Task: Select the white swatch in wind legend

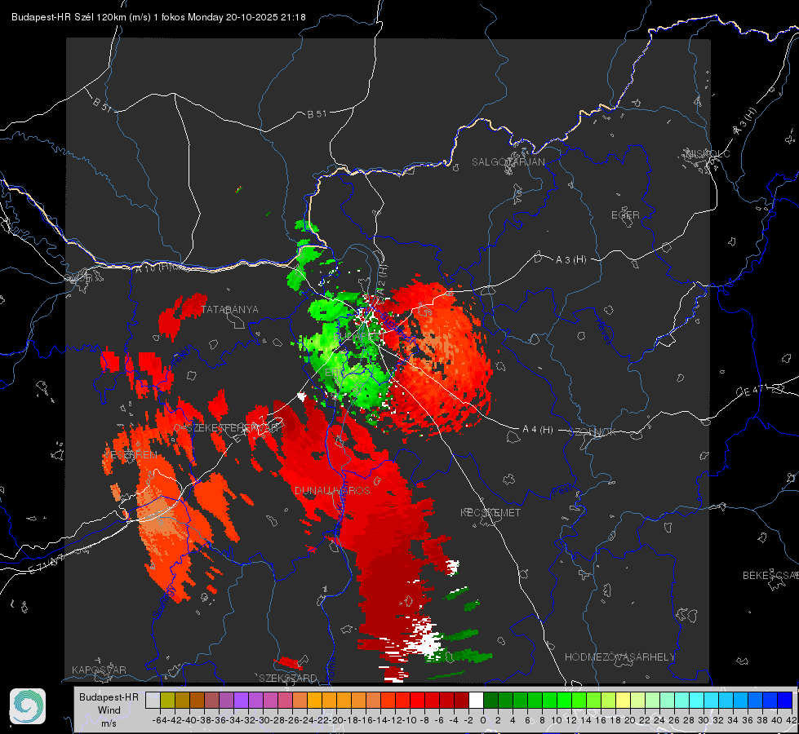Action: point(476,701)
